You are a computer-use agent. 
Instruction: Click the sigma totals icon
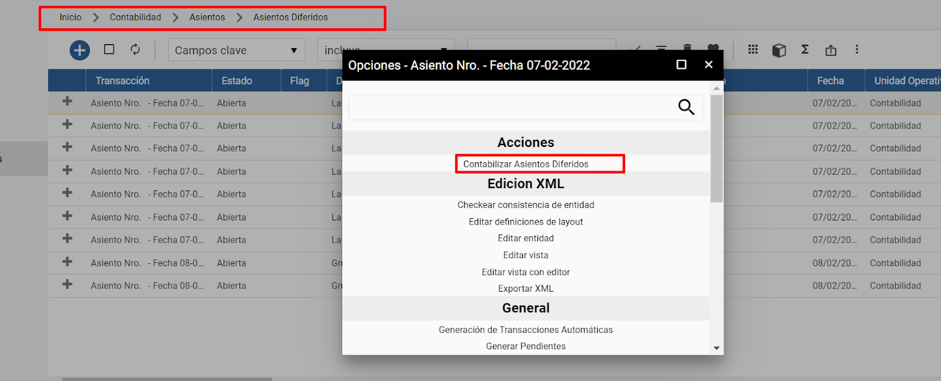coord(805,49)
